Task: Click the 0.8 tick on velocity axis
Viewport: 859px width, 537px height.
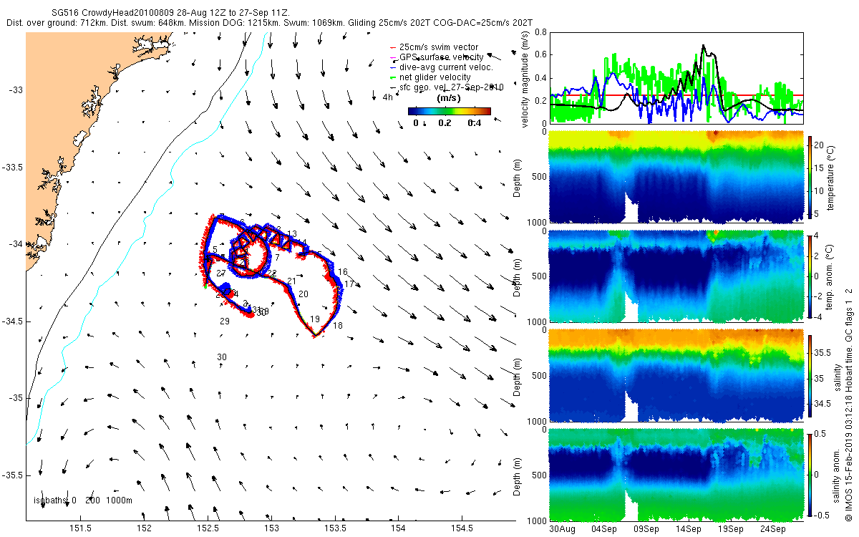Action: point(539,32)
